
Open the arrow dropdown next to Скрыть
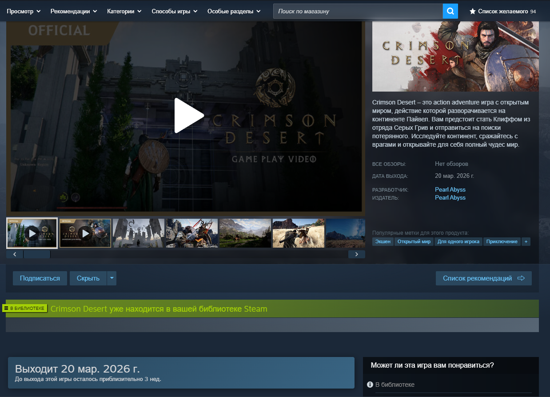pyautogui.click(x=112, y=278)
